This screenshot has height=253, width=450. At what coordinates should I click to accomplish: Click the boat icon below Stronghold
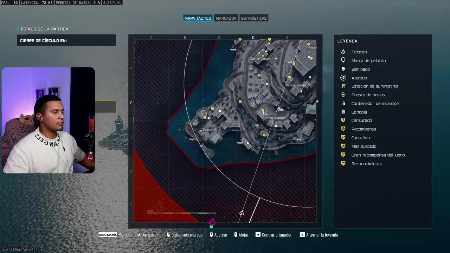pyautogui.click(x=192, y=139)
